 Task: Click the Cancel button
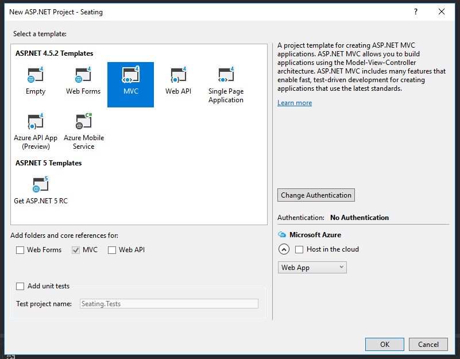pos(428,344)
